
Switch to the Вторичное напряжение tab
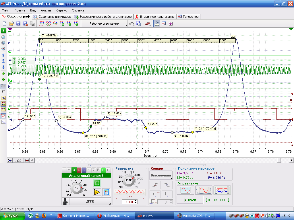(x=155, y=17)
